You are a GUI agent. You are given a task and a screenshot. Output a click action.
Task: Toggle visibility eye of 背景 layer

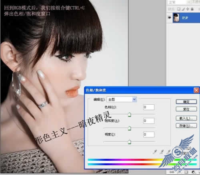coord(170,18)
